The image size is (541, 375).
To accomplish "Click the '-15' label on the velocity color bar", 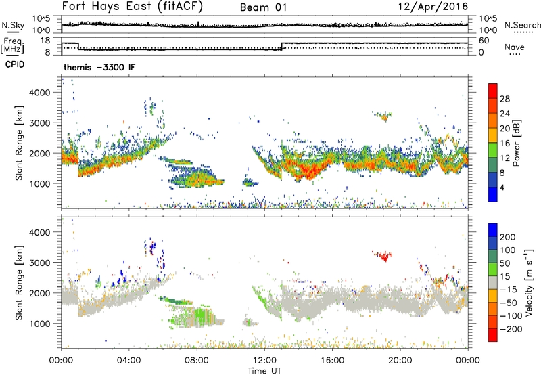I will coord(508,290).
